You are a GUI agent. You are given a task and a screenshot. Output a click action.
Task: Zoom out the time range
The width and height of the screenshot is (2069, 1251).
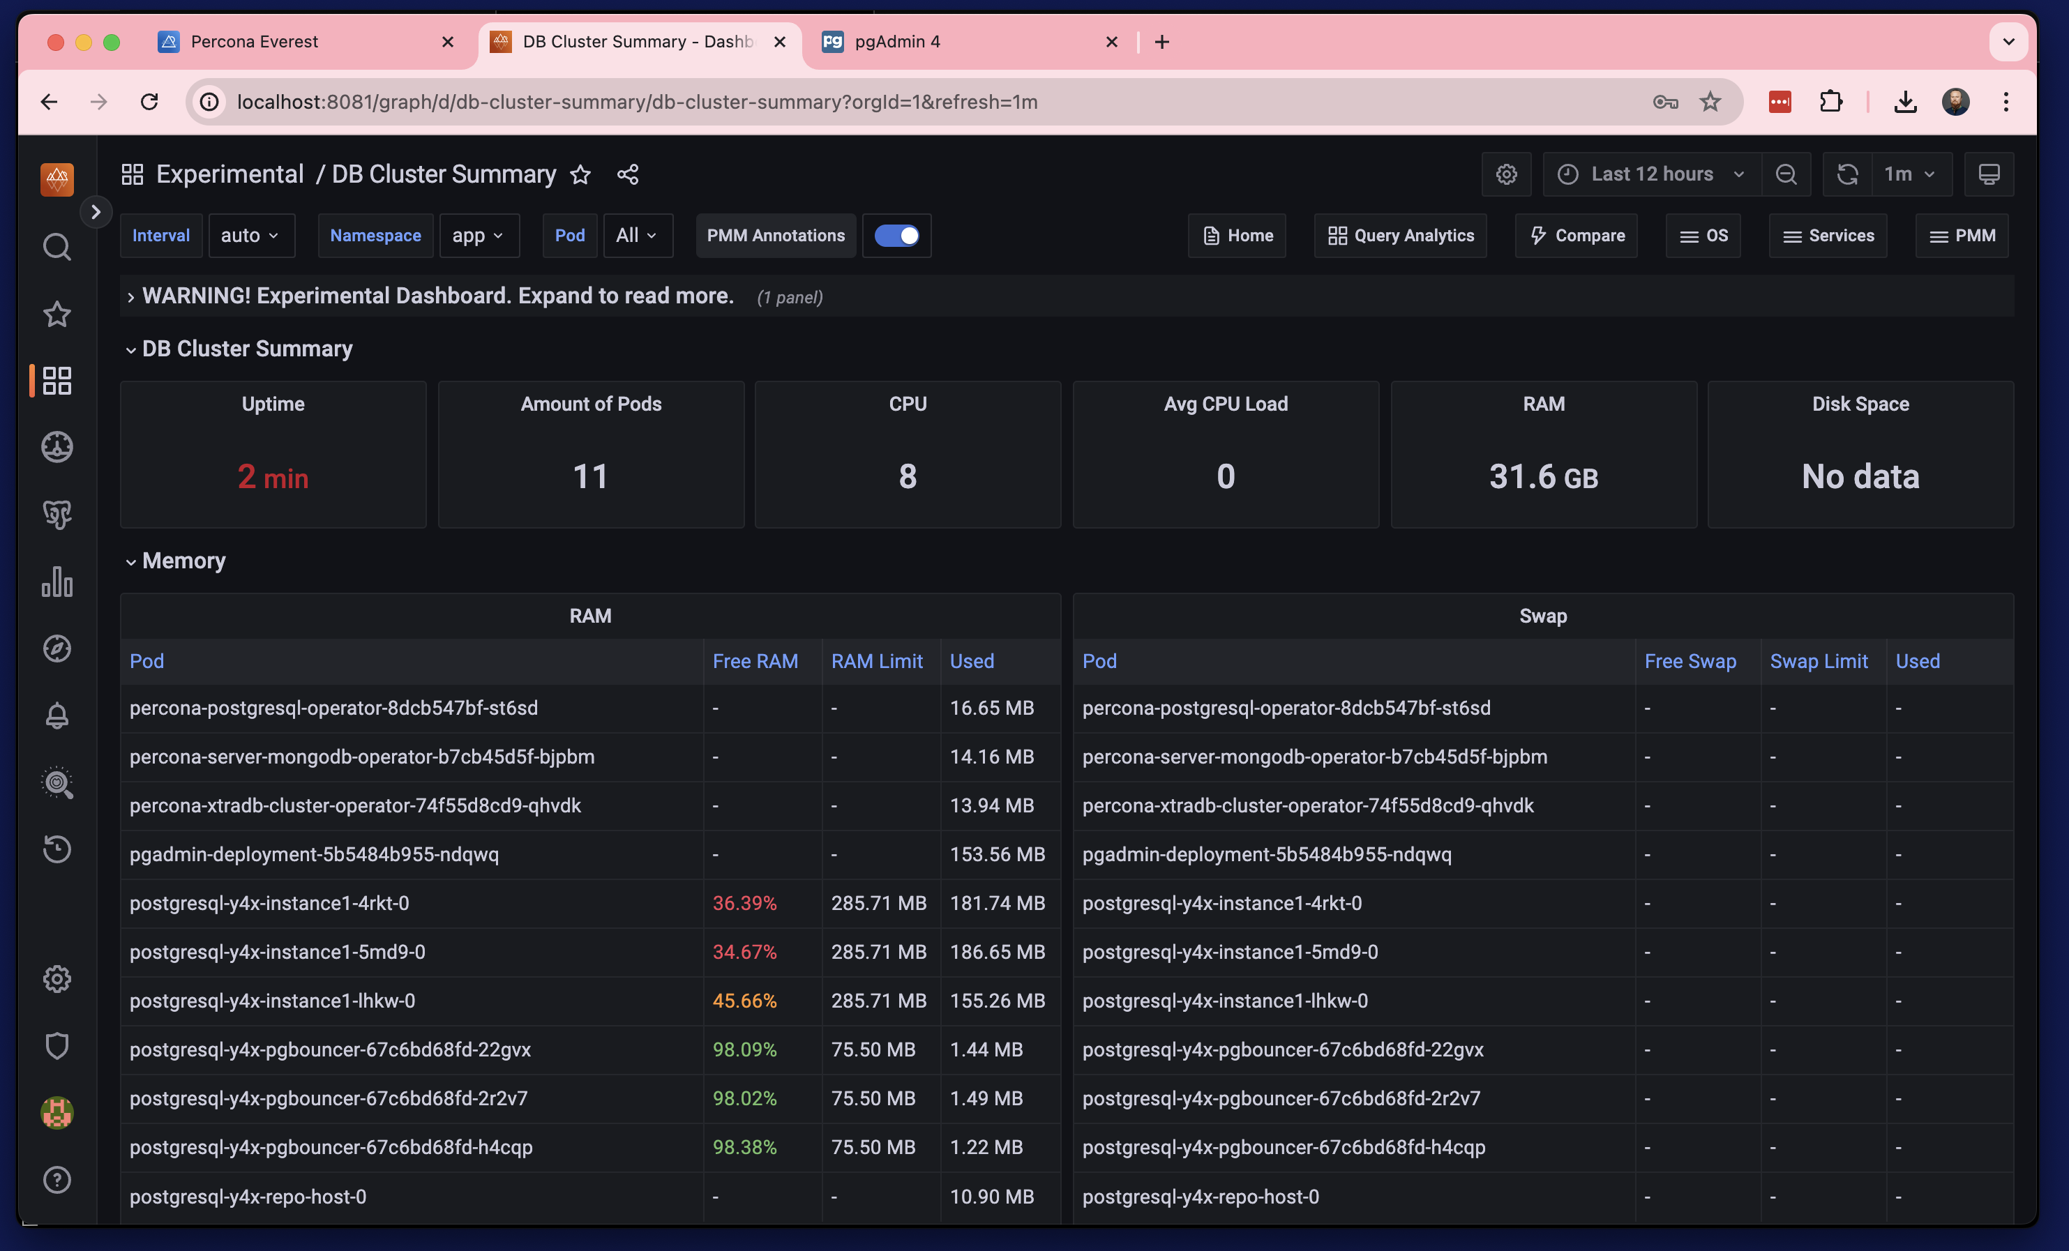[1786, 174]
